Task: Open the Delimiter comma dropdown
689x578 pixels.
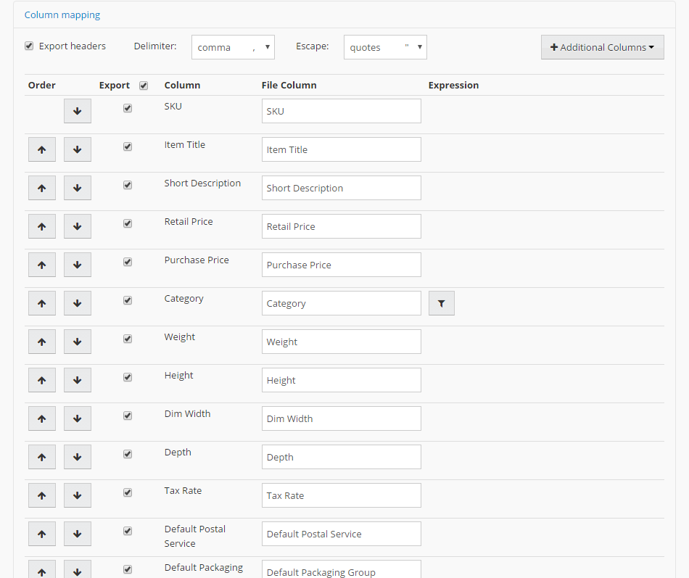Action: (x=233, y=47)
